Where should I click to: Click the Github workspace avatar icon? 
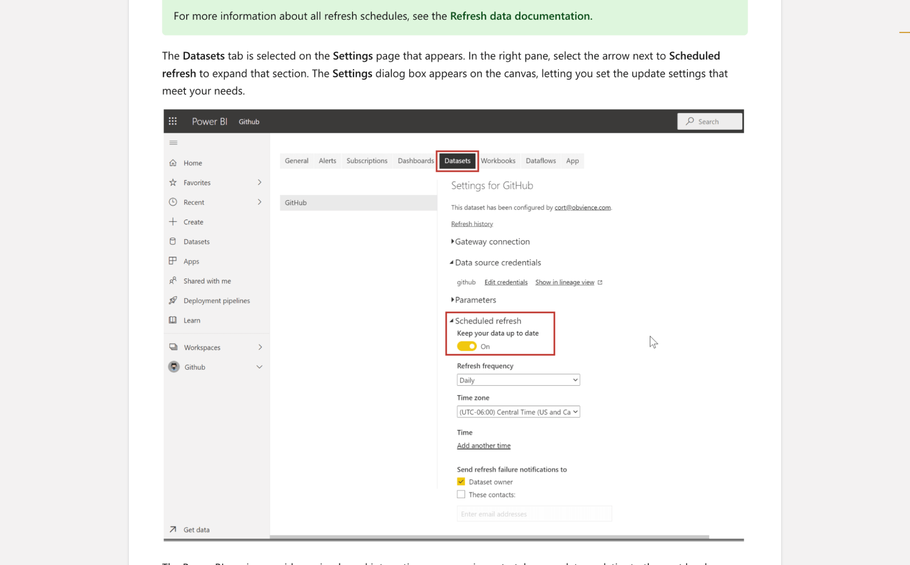click(174, 366)
